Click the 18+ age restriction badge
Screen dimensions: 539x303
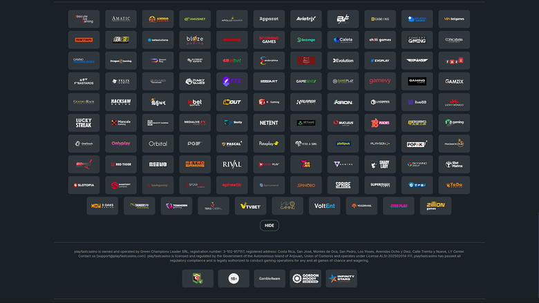coord(234,279)
